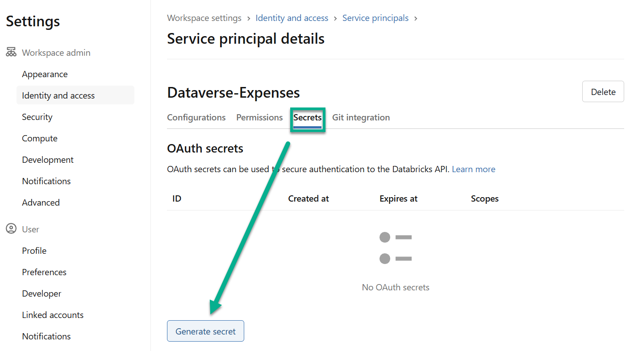634x351 pixels.
Task: Click the ID column header
Action: click(x=177, y=198)
